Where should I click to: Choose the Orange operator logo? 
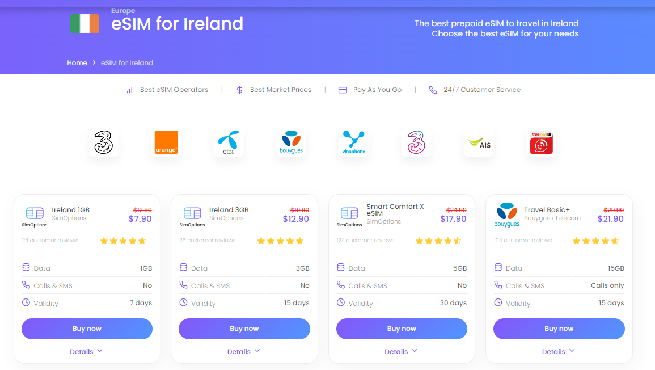(x=166, y=142)
